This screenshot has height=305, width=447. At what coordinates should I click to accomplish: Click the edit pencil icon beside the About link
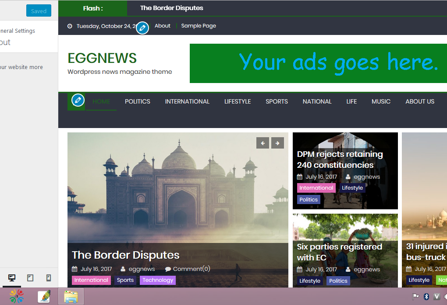point(142,28)
